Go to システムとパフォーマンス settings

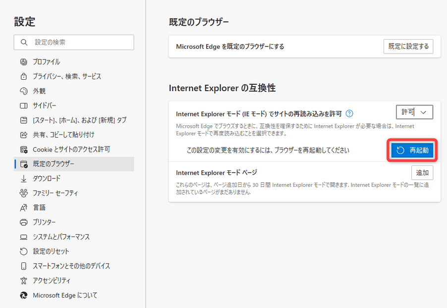coord(74,237)
